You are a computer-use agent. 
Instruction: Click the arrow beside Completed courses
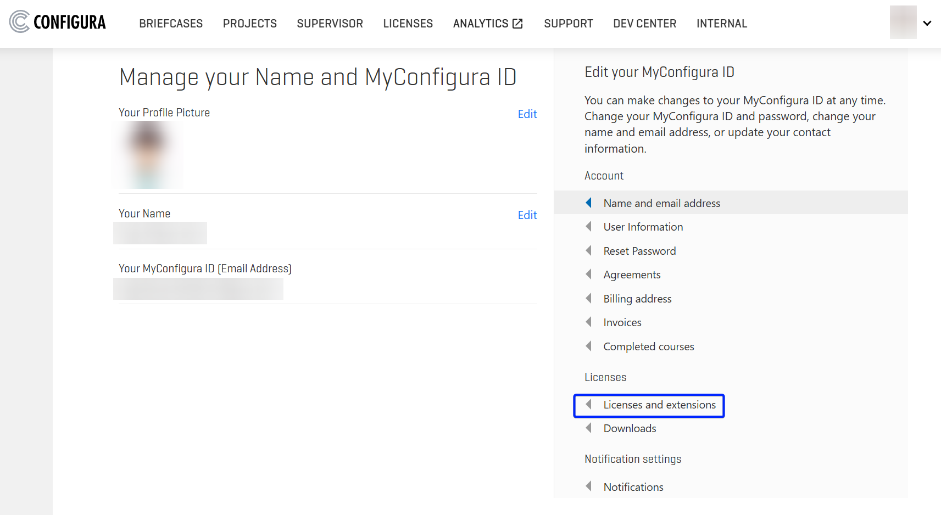589,346
